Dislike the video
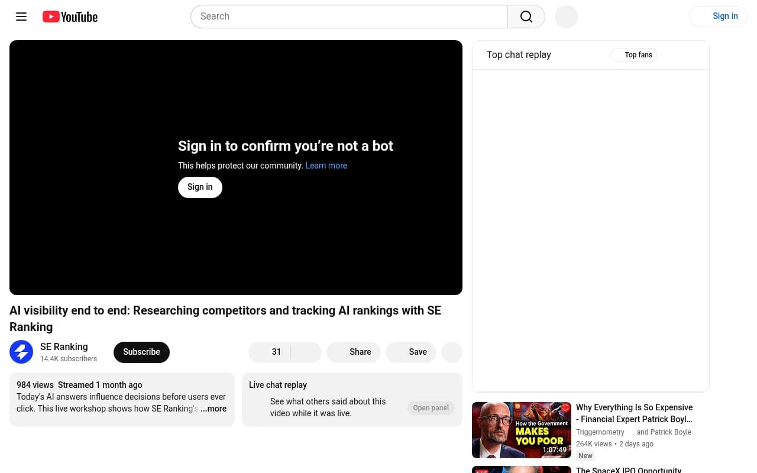 coord(306,352)
